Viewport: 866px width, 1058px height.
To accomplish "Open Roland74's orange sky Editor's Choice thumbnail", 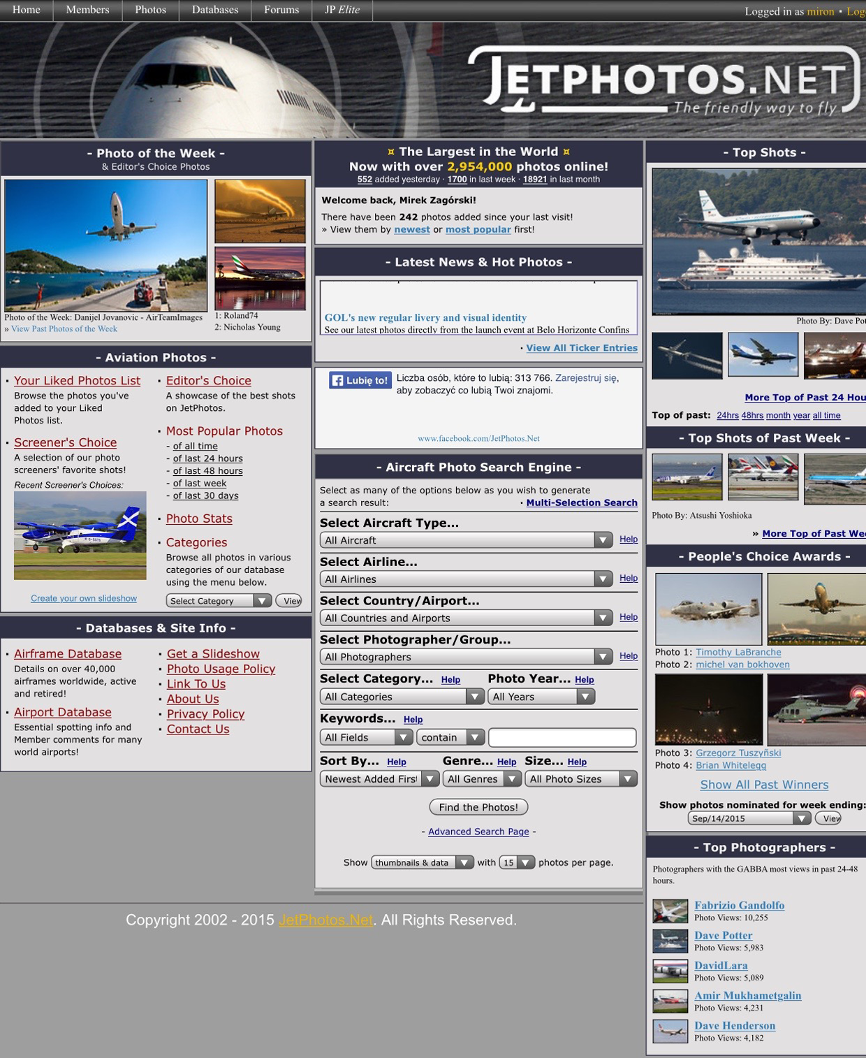I will point(260,211).
